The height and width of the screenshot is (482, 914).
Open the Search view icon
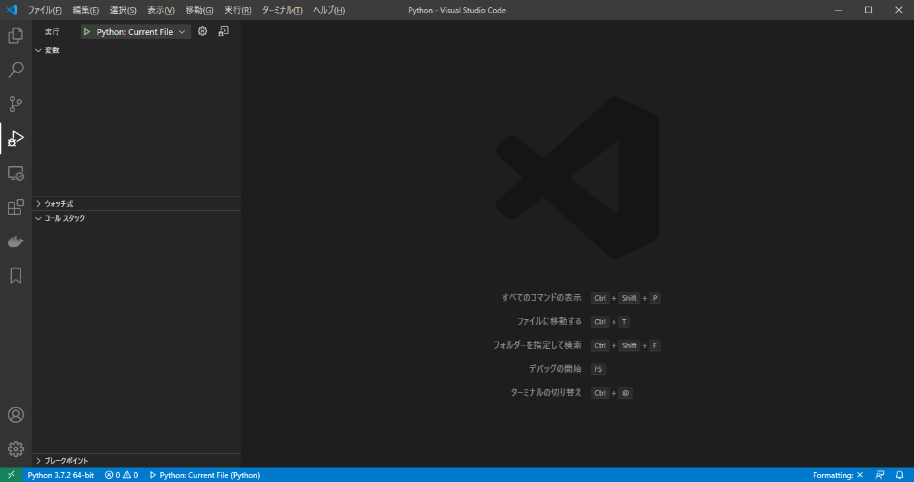[16, 70]
